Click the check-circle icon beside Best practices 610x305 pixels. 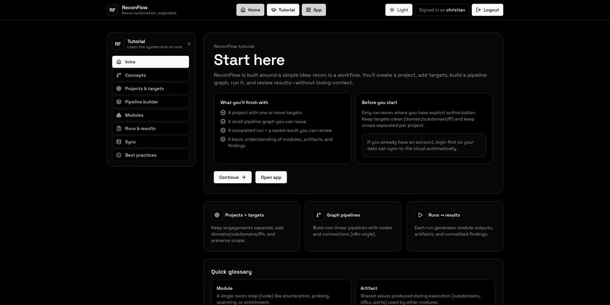pos(119,155)
